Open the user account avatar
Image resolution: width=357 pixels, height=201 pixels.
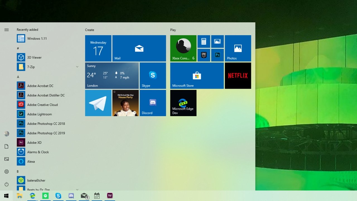[7, 134]
